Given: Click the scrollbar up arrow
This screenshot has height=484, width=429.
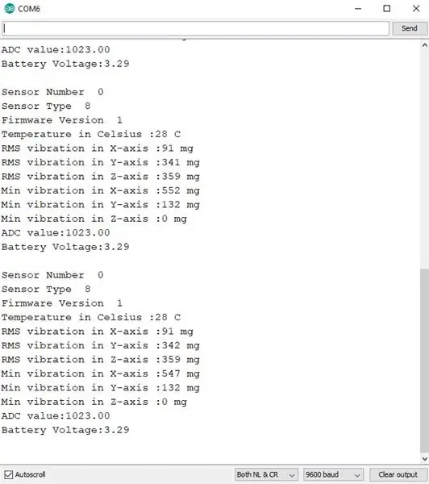Looking at the screenshot, I should [x=425, y=45].
